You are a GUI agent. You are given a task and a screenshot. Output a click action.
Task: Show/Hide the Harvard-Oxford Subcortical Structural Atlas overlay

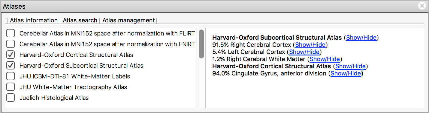[361, 38]
